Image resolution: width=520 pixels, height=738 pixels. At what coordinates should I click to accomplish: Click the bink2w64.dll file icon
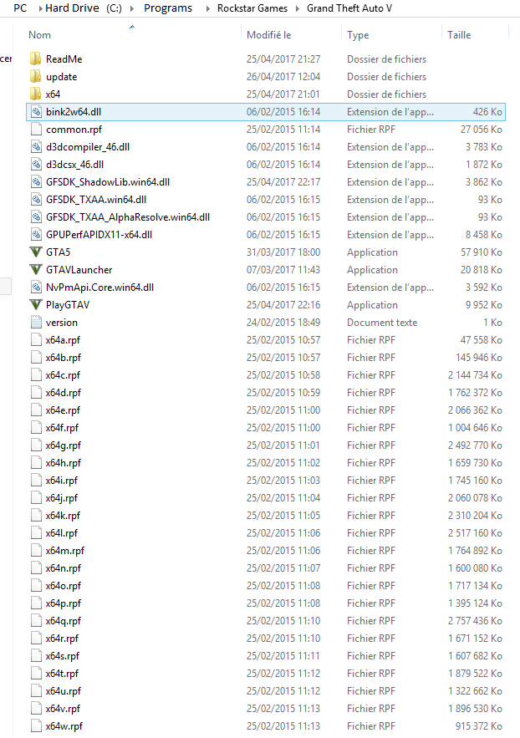(36, 111)
